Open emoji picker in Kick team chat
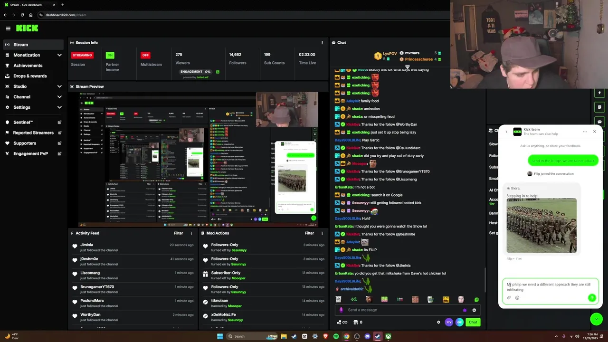 click(517, 298)
